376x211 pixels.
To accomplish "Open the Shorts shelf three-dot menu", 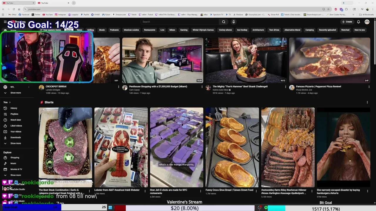I will (x=367, y=102).
